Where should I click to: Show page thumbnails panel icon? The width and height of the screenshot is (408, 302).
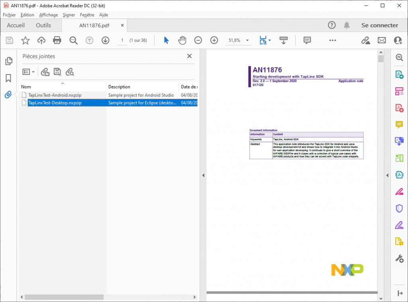pyautogui.click(x=9, y=61)
